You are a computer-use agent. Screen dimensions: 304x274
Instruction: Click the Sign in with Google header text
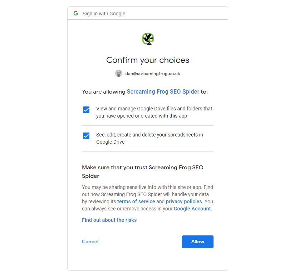pos(104,14)
